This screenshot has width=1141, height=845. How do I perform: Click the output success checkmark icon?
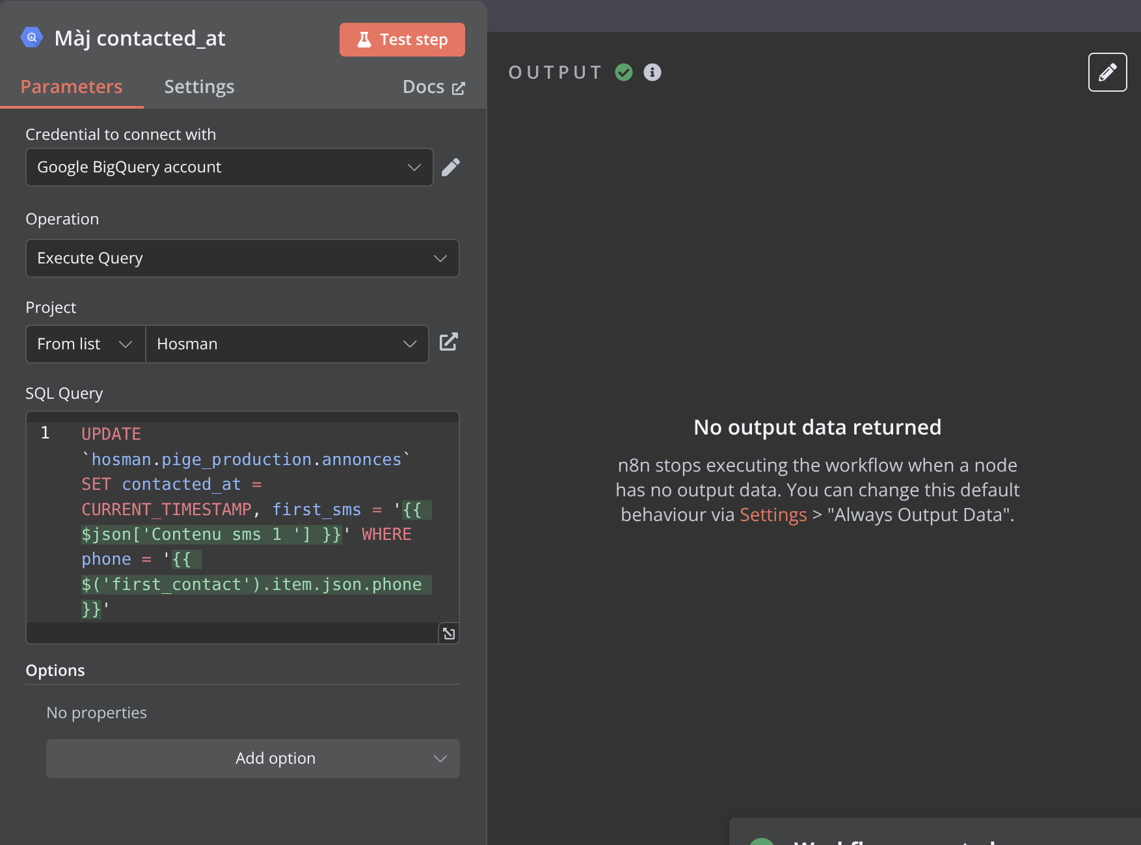[624, 72]
